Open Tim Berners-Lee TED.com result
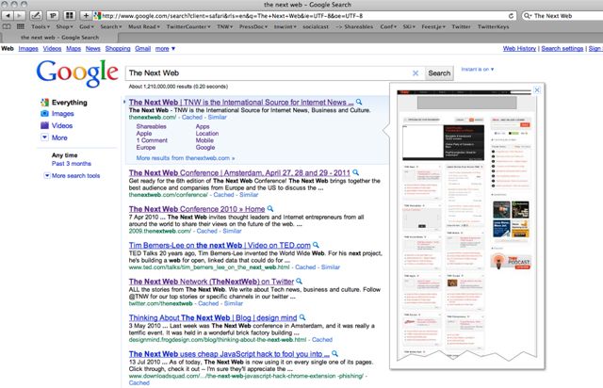 point(220,245)
